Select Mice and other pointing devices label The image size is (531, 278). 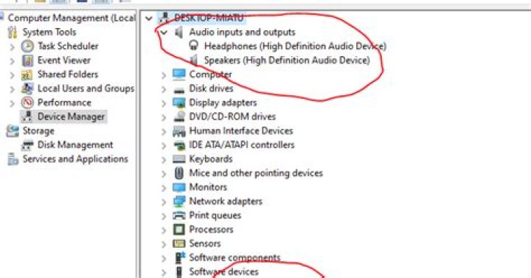tap(256, 173)
